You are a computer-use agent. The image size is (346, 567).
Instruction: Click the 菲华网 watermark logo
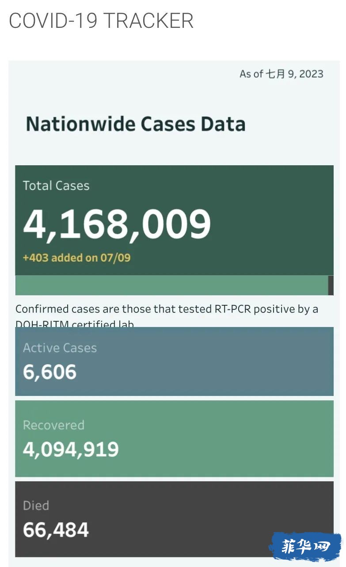(305, 547)
